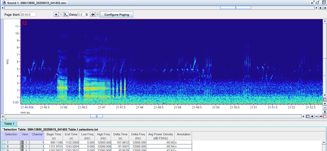
Task: Zoom horizontal axis to entire range
Action: pos(321,116)
